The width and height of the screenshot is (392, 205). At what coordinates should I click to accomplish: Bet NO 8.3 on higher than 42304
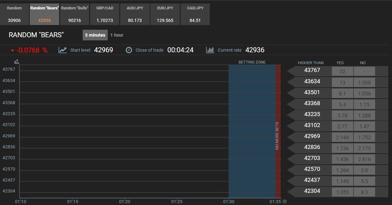[364, 192]
